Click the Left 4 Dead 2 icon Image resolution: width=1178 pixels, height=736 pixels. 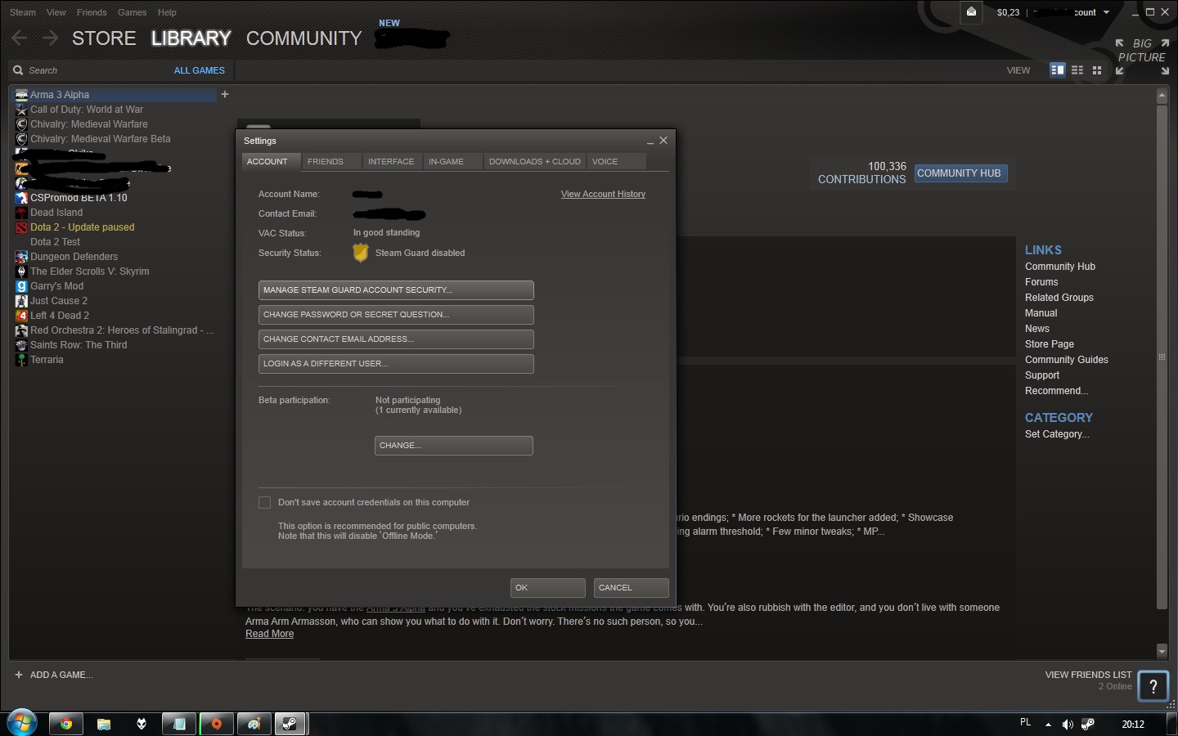pyautogui.click(x=21, y=316)
